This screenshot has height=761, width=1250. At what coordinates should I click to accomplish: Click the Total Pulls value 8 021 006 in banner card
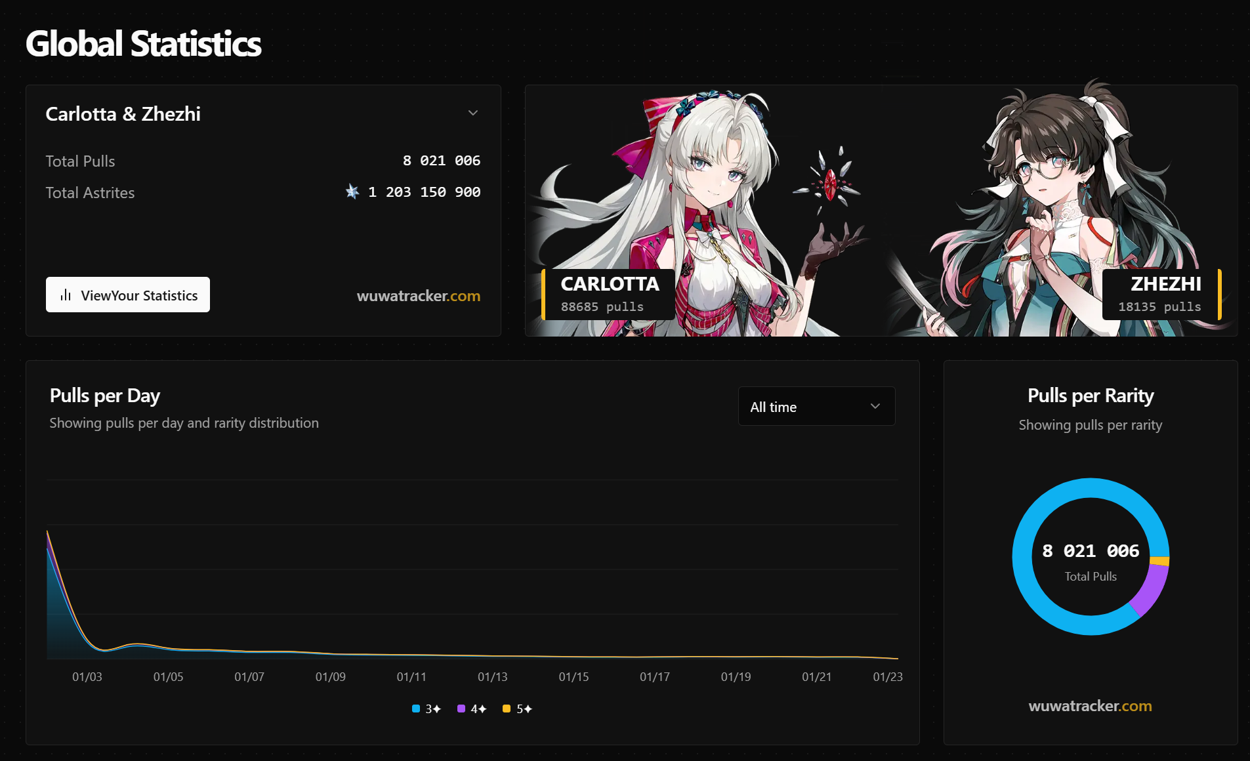(441, 160)
